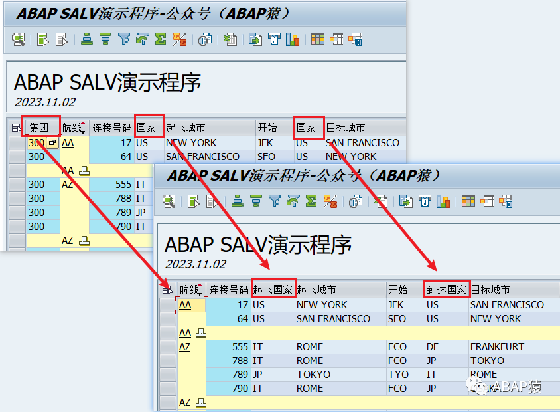Screen dimensions: 560x412
Task: Open print preview icon in front window
Action: [x=356, y=201]
